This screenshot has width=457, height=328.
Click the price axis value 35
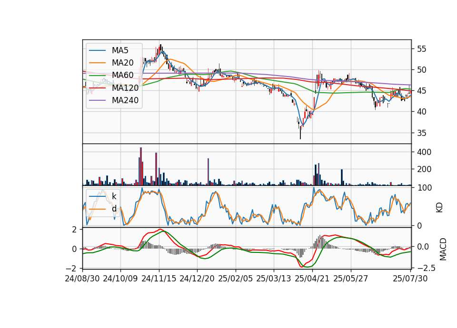[421, 133]
